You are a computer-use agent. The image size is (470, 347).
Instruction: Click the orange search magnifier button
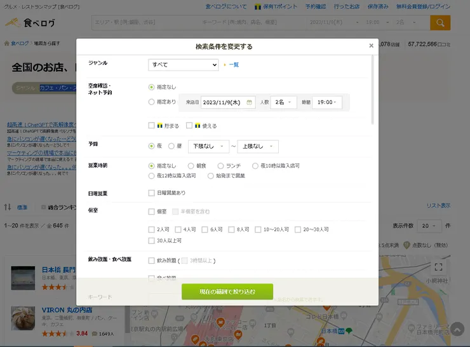pos(440,23)
